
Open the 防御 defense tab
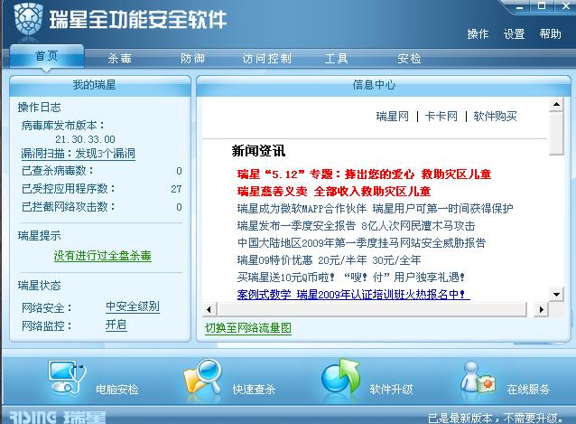[x=192, y=59]
